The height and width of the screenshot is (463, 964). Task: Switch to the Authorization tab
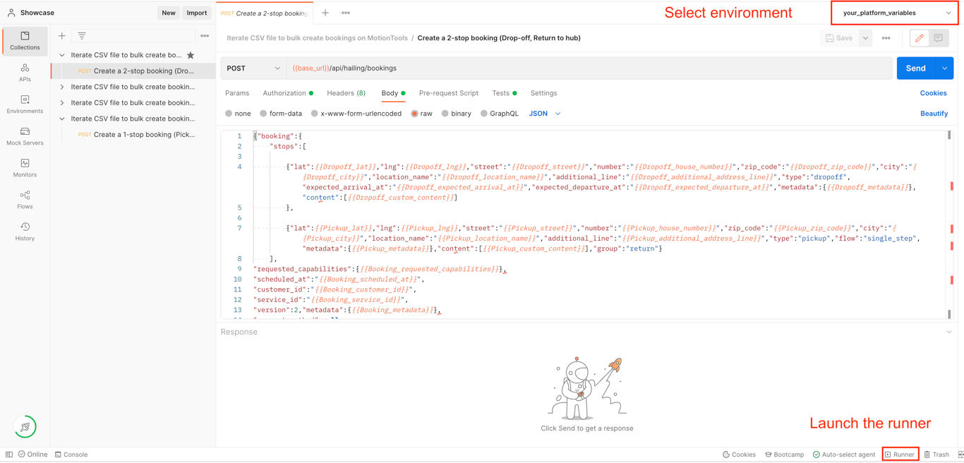tap(288, 93)
